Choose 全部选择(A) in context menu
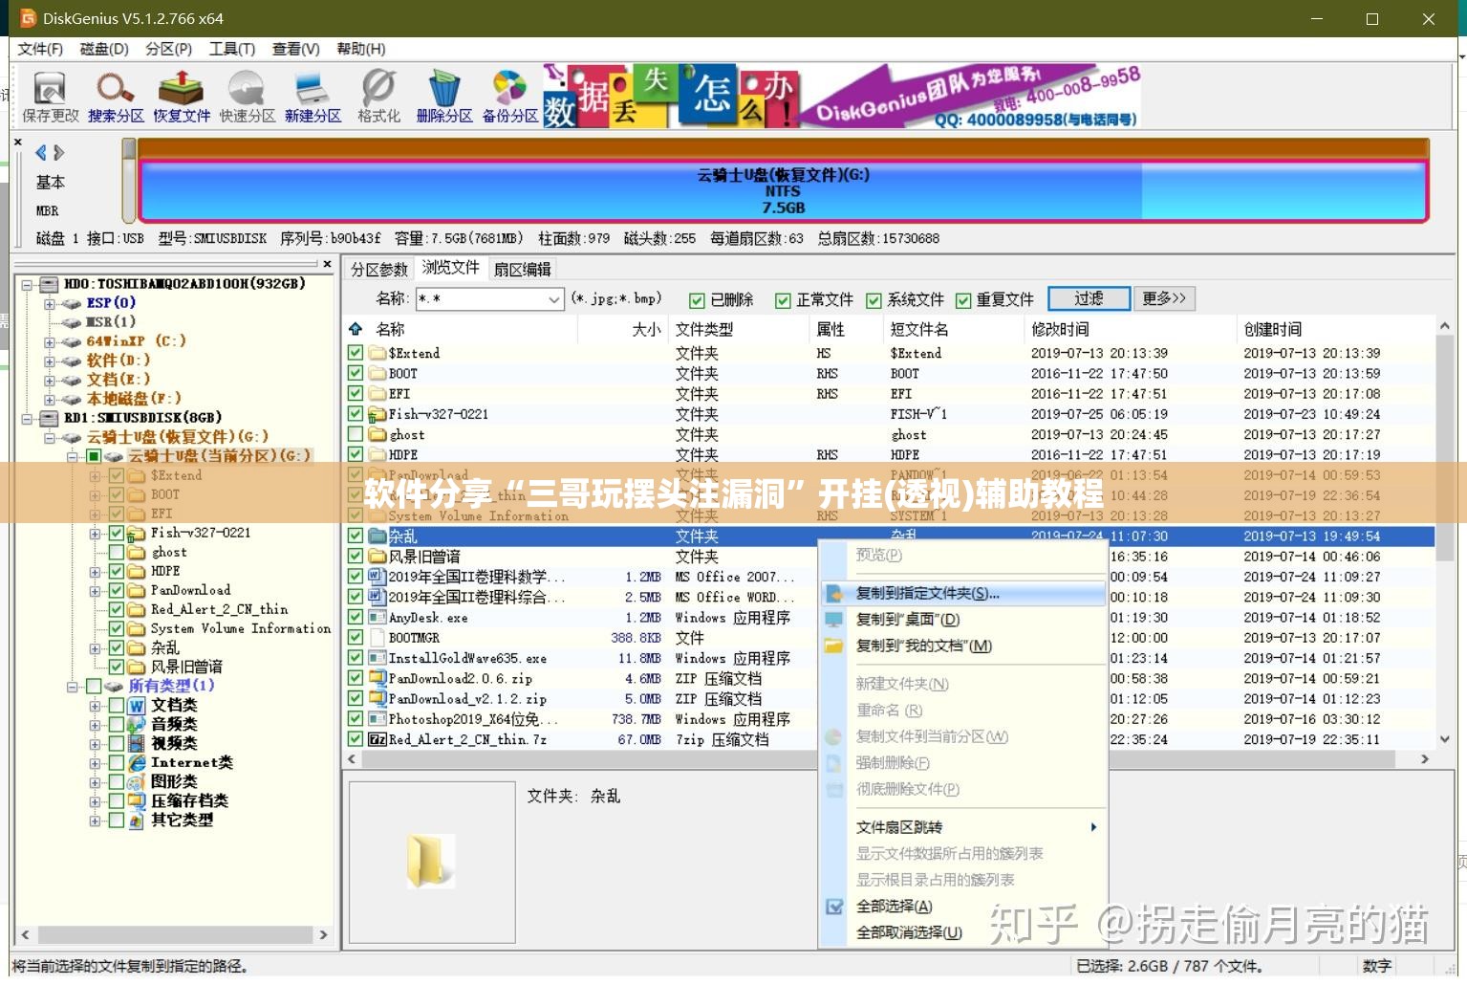Image resolution: width=1467 pixels, height=985 pixels. pos(895,906)
